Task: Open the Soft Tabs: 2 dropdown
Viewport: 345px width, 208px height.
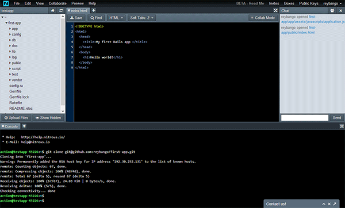Action: [141, 18]
